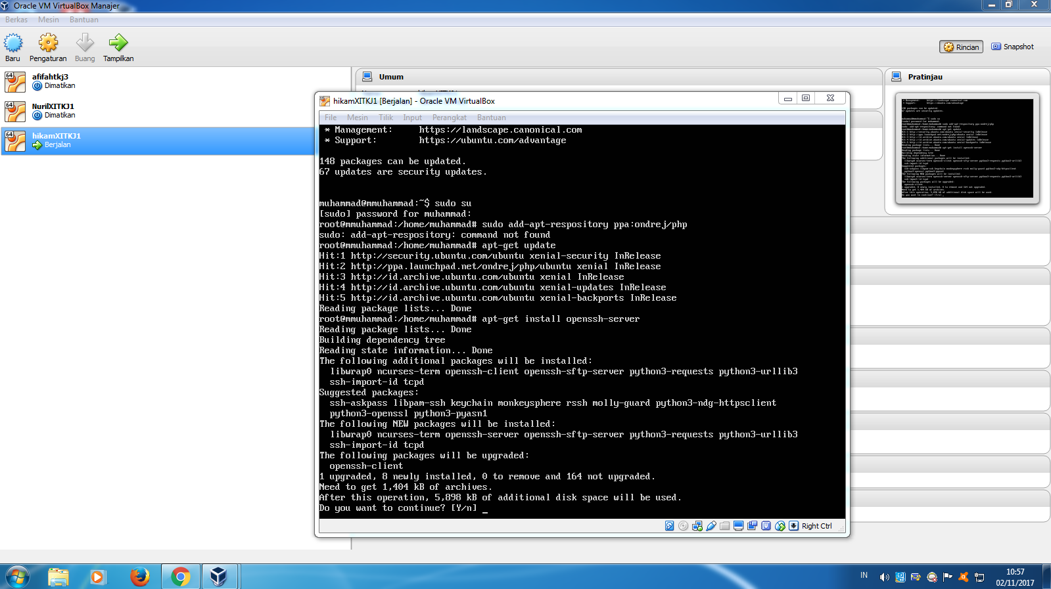Click the Pratinjau preview thumbnail
Screen dimensions: 1051x589
[967, 148]
